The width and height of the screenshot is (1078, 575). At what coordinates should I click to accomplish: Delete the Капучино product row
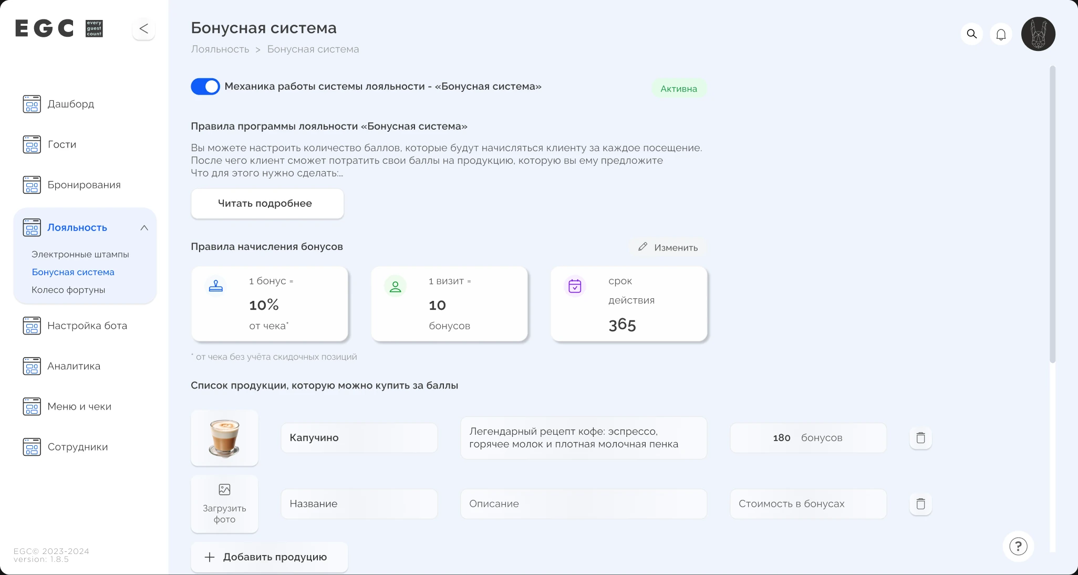point(920,438)
